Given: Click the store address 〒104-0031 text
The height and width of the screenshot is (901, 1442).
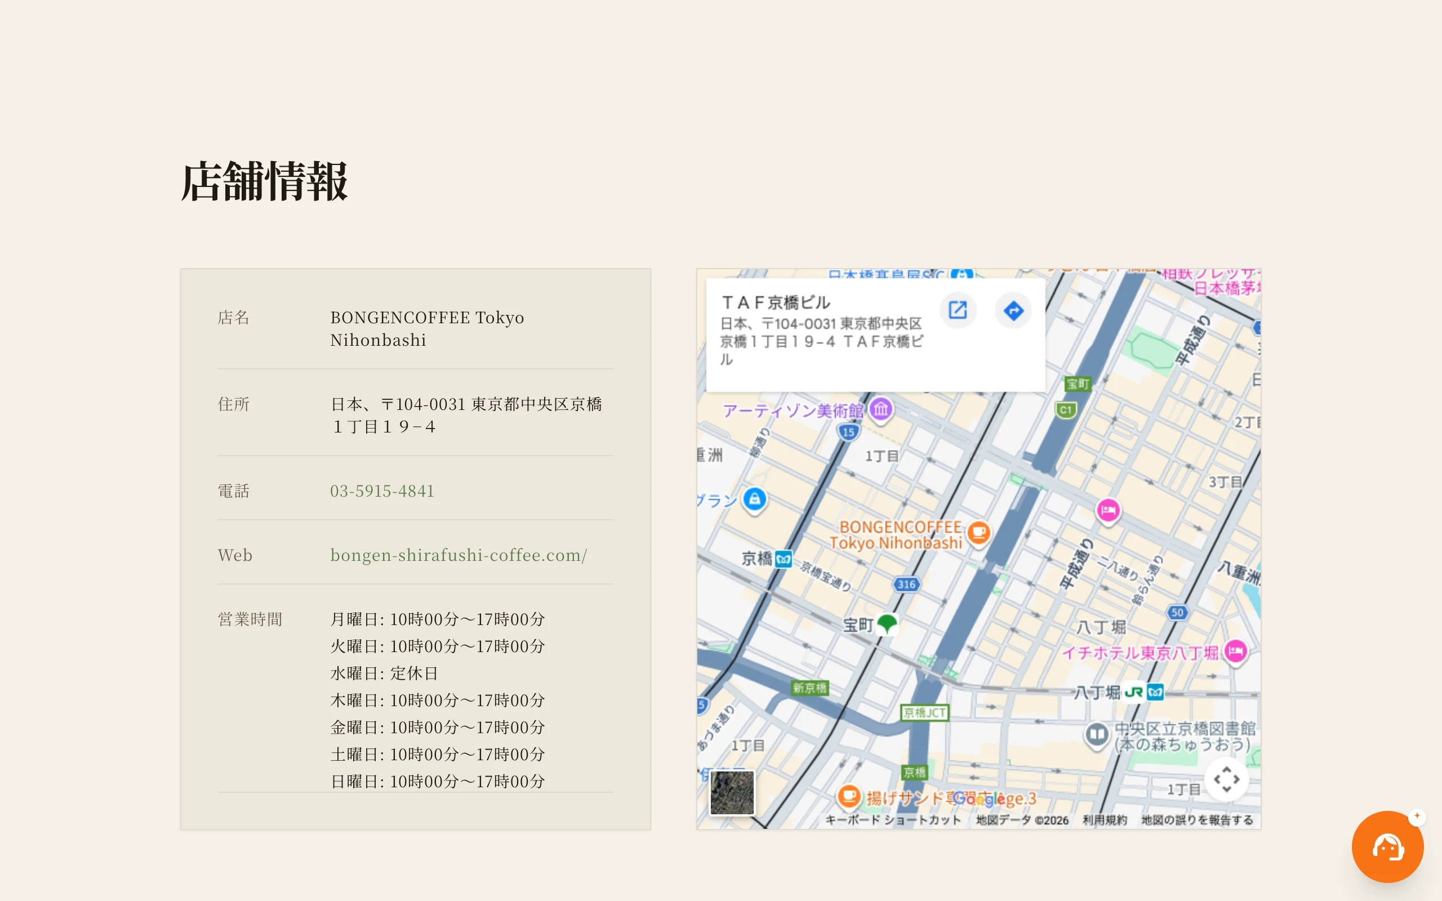Looking at the screenshot, I should click(x=466, y=416).
